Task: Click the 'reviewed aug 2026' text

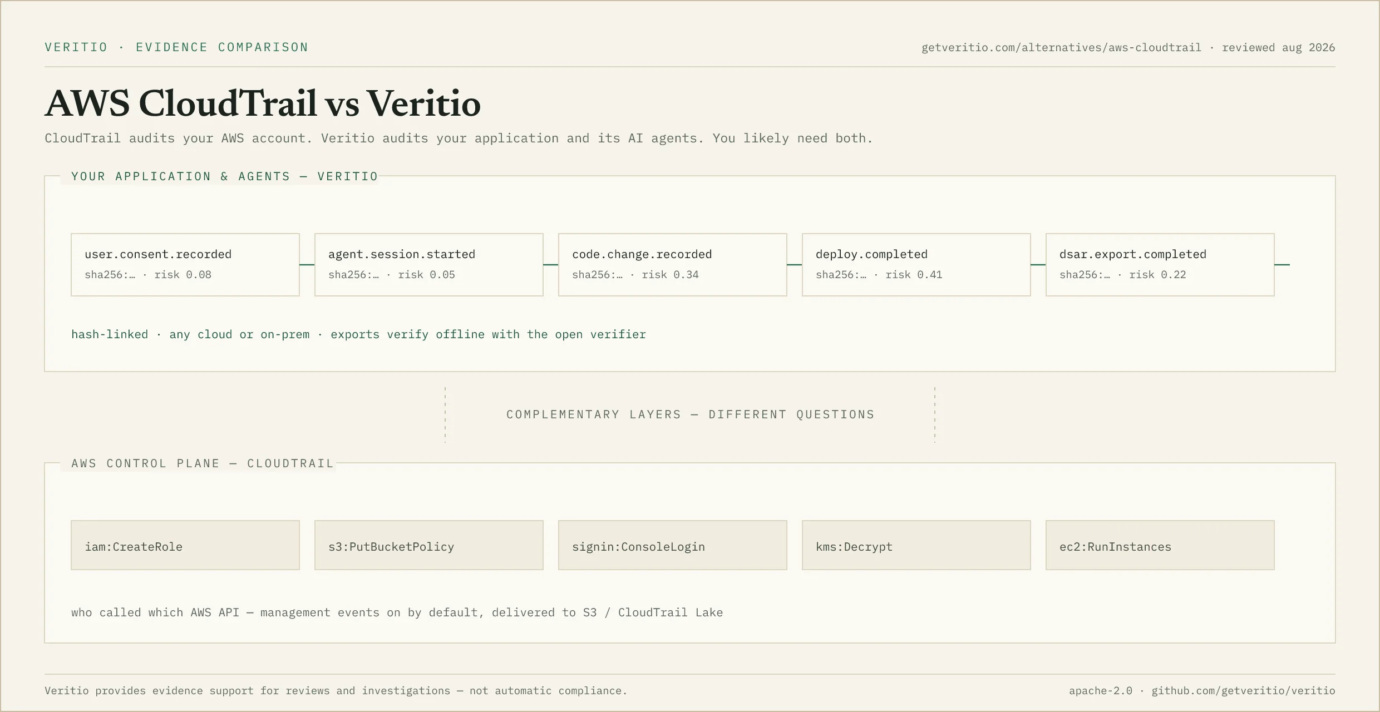Action: click(1279, 48)
